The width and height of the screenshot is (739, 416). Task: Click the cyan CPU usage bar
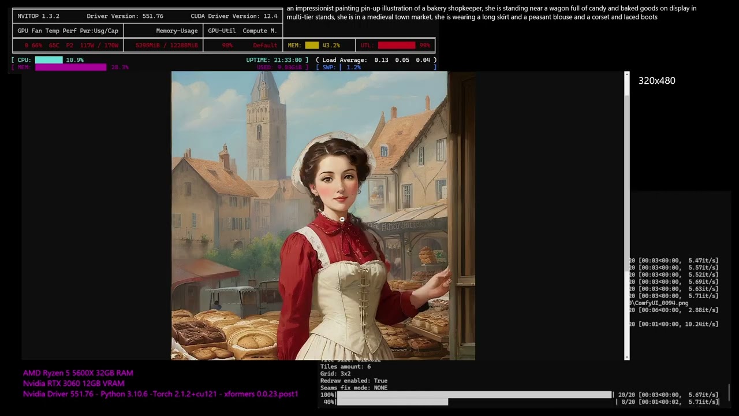click(48, 60)
